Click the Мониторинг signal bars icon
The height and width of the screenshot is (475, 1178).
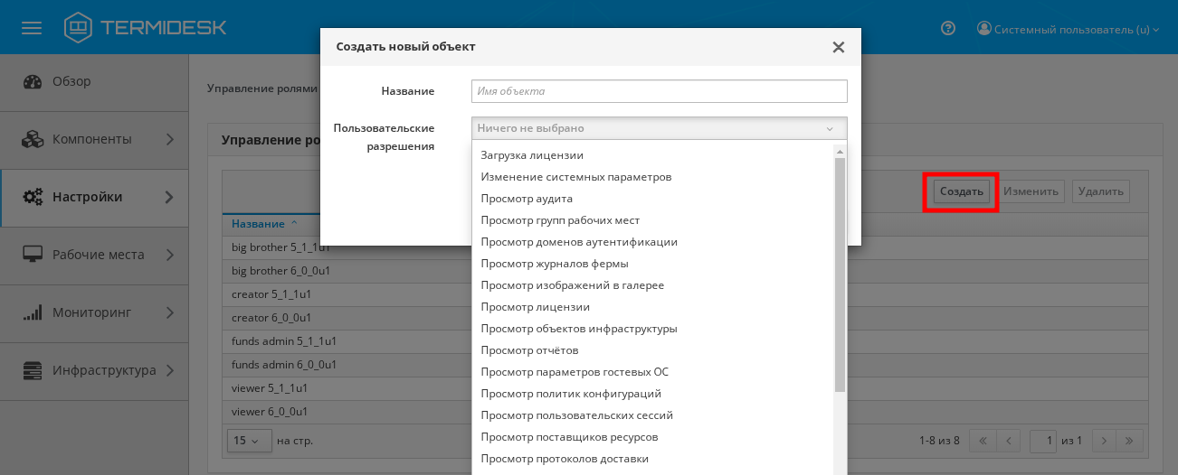point(33,312)
